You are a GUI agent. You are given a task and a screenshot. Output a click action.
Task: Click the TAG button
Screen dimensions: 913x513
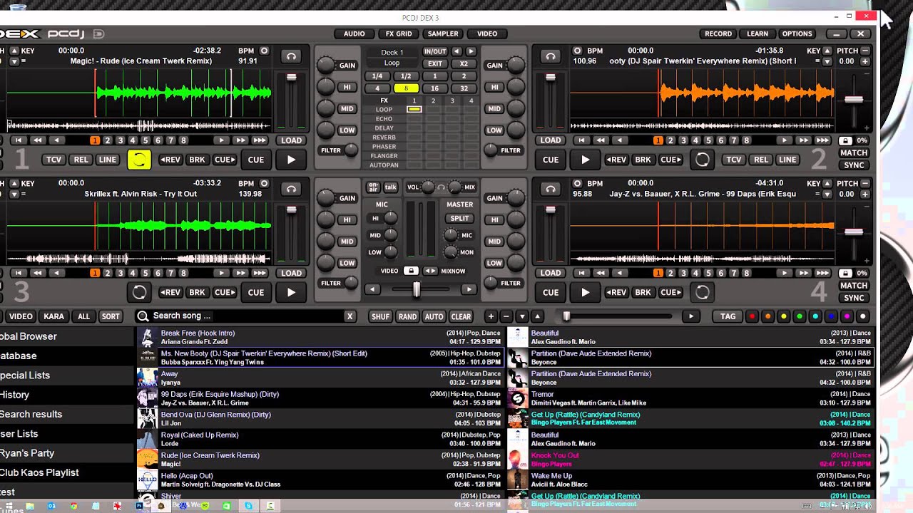tap(728, 316)
